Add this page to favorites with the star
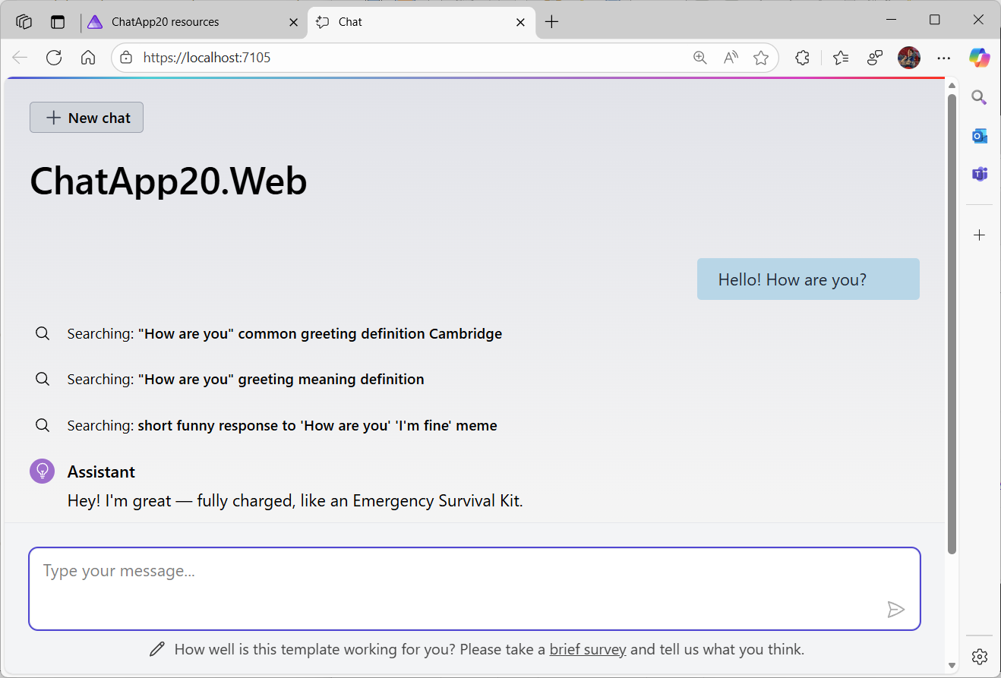 point(761,57)
